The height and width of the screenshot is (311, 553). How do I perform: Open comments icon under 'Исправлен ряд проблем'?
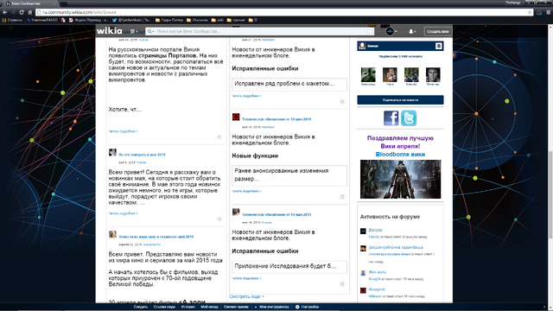click(342, 102)
